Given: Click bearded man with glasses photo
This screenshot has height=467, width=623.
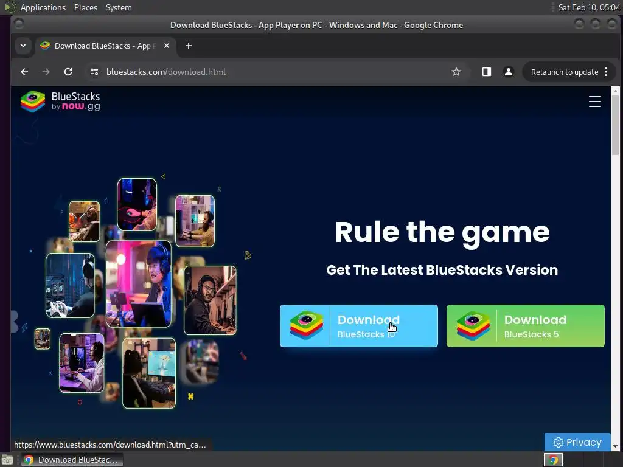Looking at the screenshot, I should (x=210, y=300).
